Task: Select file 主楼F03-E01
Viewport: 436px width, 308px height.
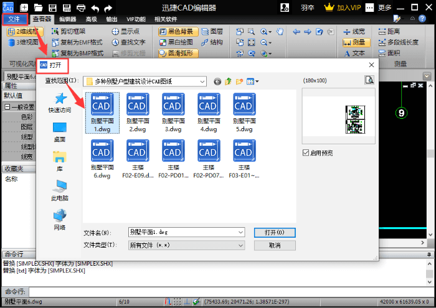Action: (x=244, y=159)
